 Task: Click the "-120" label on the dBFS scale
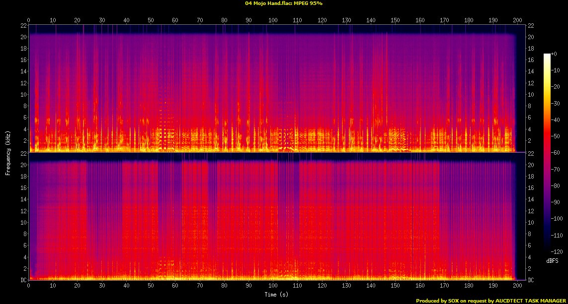(557, 252)
